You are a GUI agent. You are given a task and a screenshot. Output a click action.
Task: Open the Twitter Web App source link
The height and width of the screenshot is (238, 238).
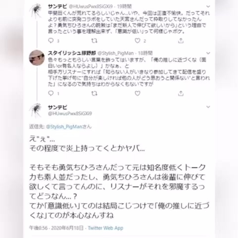[x=105, y=228]
